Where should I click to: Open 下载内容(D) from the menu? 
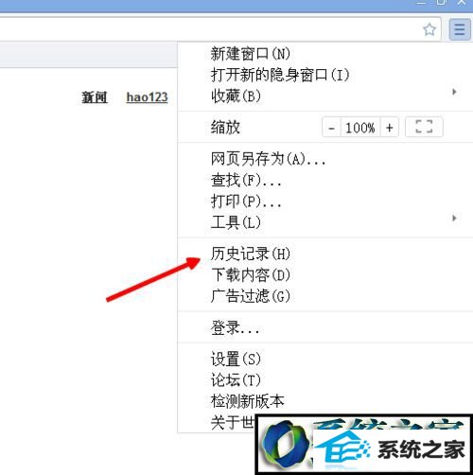[325, 274]
